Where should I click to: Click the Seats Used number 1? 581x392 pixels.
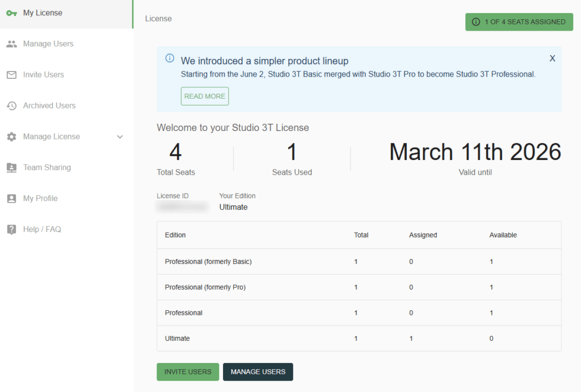(x=292, y=152)
